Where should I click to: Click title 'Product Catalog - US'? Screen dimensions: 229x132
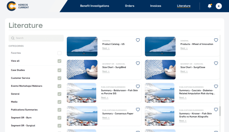point(113,44)
